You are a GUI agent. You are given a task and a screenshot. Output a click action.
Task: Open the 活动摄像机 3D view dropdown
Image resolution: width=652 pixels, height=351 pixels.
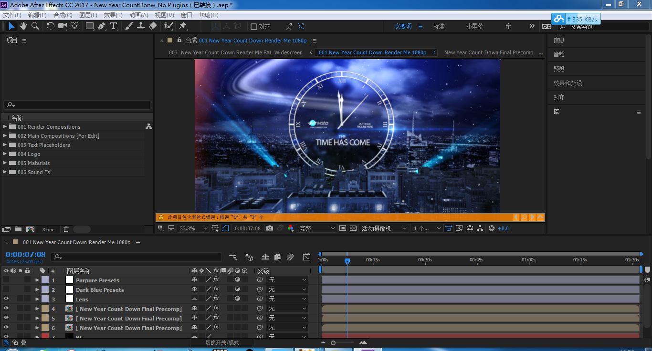pyautogui.click(x=384, y=228)
